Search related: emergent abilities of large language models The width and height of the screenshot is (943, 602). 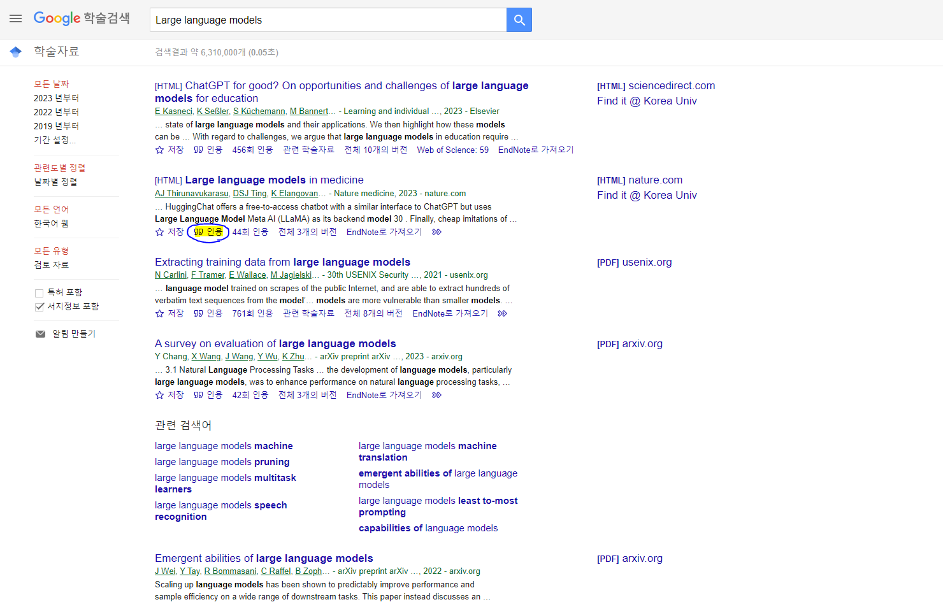[x=438, y=479]
